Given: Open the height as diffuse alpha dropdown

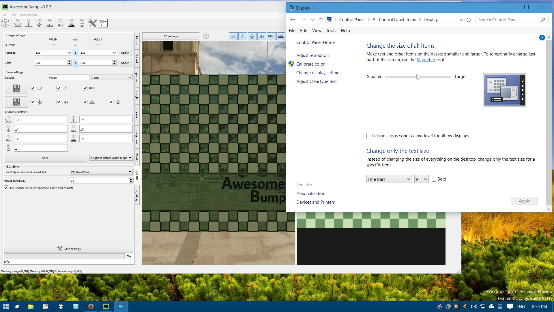Looking at the screenshot, I should (111, 158).
